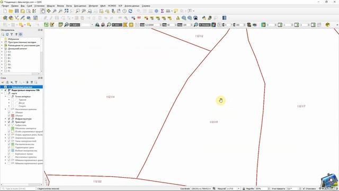Save the project with the floppy disk icon

16,11
